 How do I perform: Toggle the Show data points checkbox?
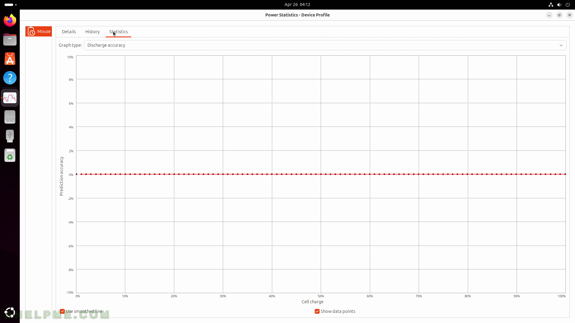[x=317, y=311]
